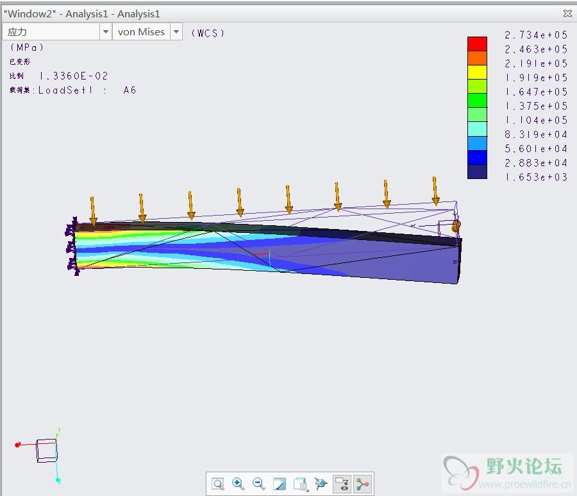Click the purple constraint symbols at beam's fixed end

[x=72, y=246]
